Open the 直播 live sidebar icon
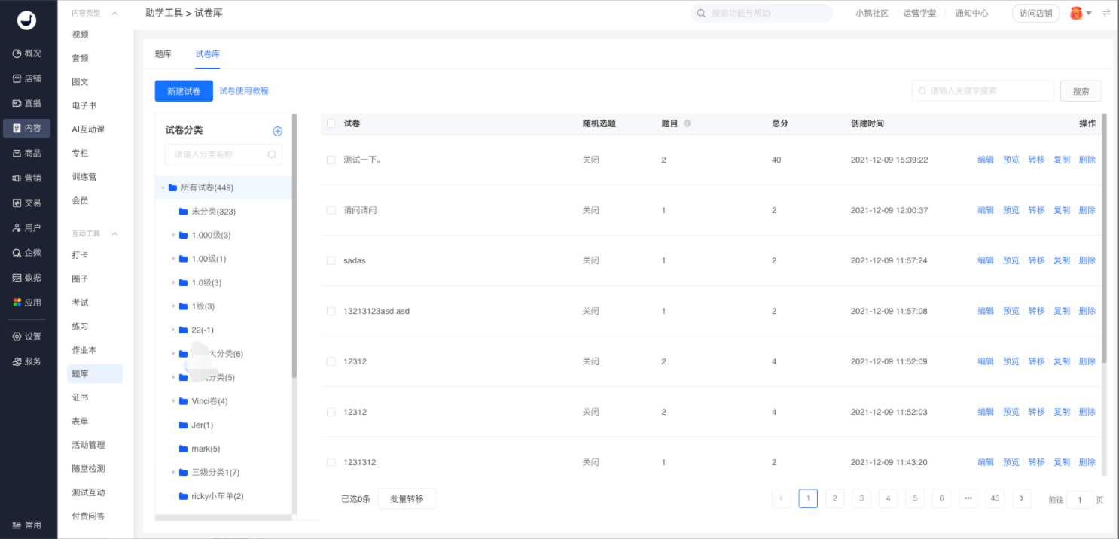Screen dimensions: 1119x539 17,103
